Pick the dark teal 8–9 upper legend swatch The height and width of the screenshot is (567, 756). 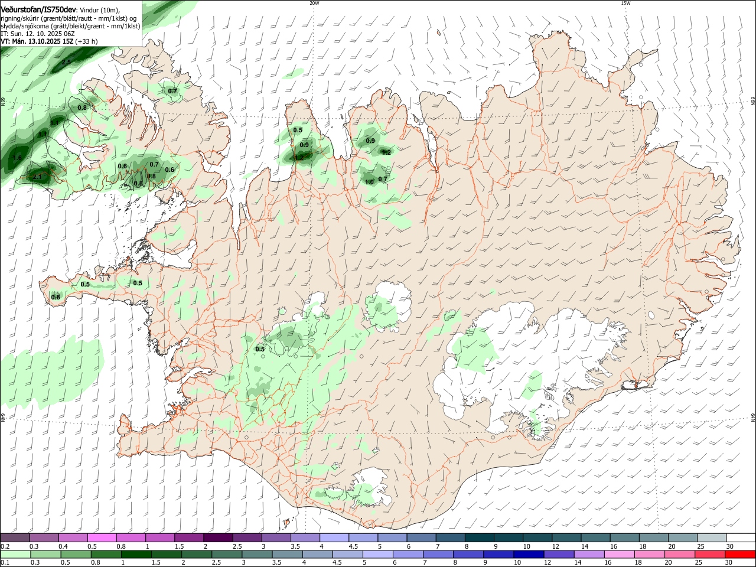tap(479, 537)
